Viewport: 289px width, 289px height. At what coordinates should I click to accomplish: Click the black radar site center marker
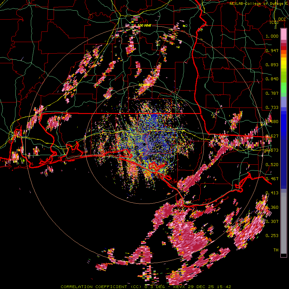(144, 145)
